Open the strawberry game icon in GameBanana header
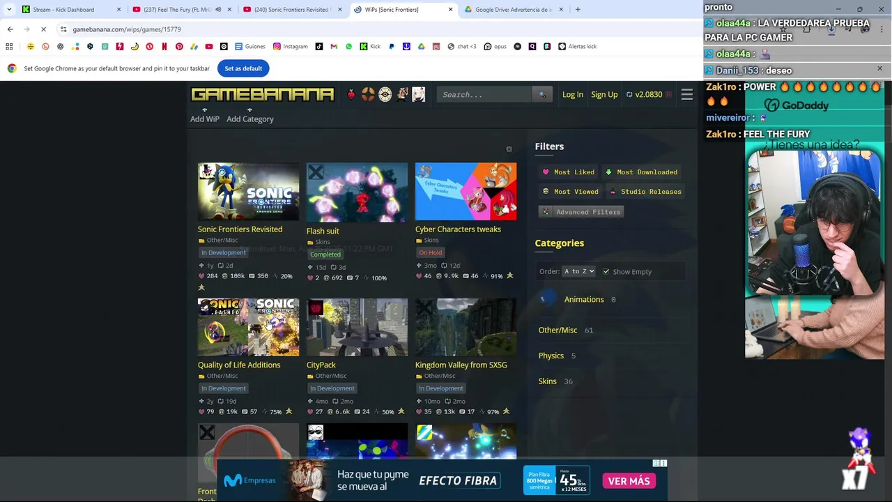This screenshot has width=892, height=502. [x=351, y=94]
